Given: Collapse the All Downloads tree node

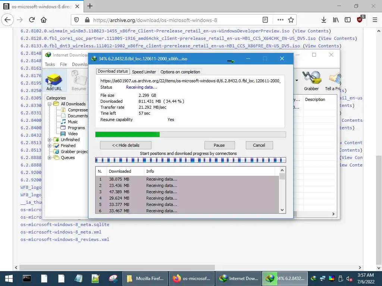Looking at the screenshot, I should click(x=50, y=104).
